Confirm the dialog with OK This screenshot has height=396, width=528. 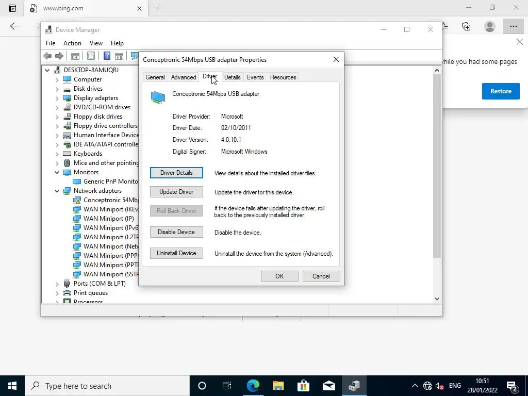pos(279,276)
